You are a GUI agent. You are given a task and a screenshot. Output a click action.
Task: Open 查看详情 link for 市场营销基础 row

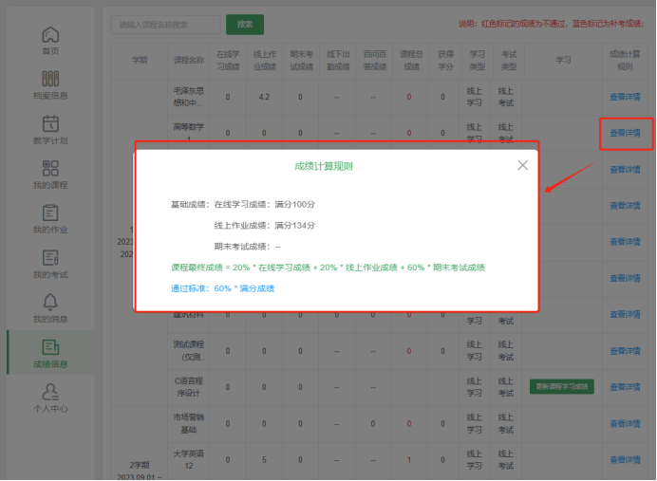coord(625,424)
